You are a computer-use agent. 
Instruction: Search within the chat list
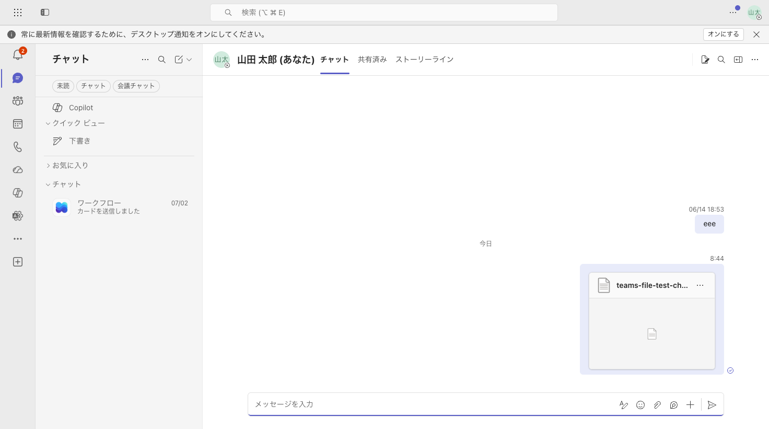pos(162,60)
